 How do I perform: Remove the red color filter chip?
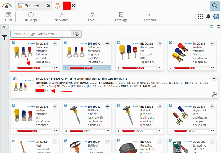73,6
